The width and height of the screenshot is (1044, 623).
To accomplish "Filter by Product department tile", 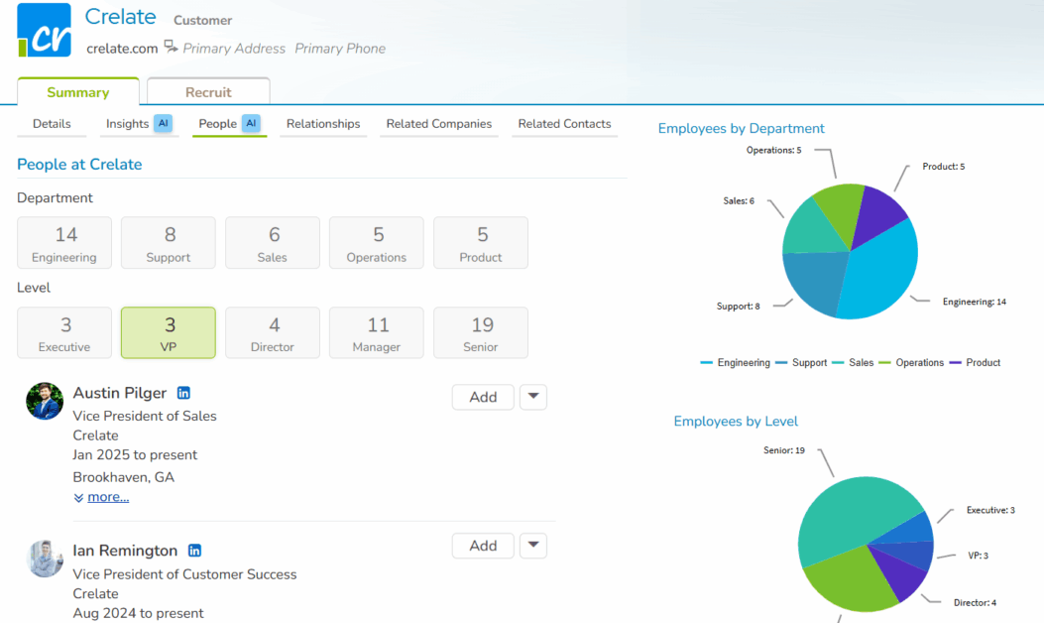I will coord(481,242).
